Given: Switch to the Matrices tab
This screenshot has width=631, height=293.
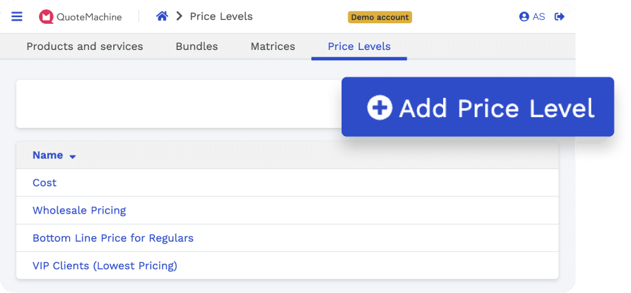Looking at the screenshot, I should pos(273,47).
